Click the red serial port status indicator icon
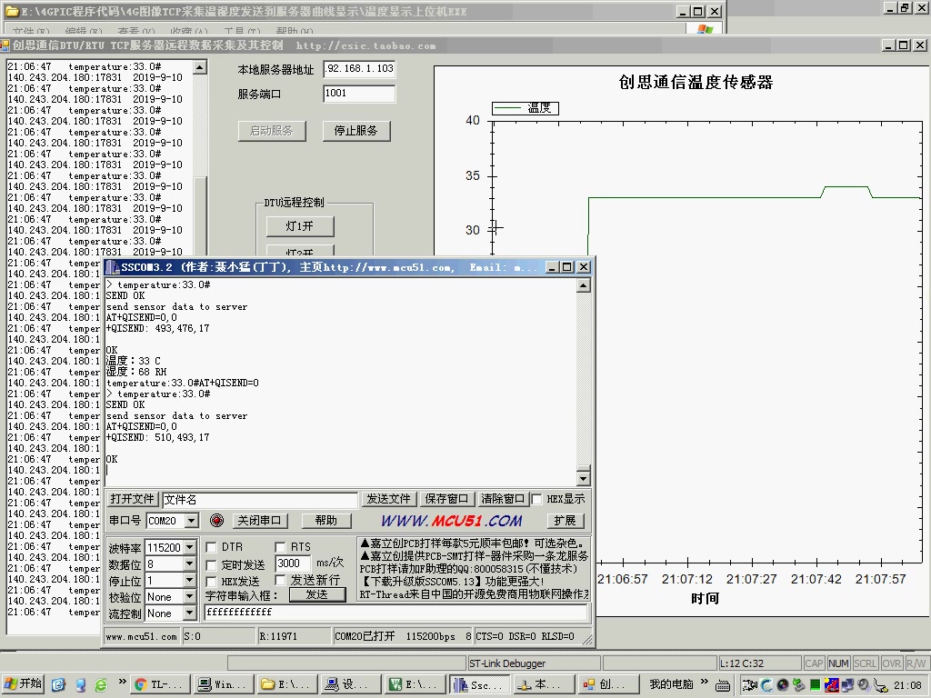931x698 pixels. pyautogui.click(x=216, y=521)
